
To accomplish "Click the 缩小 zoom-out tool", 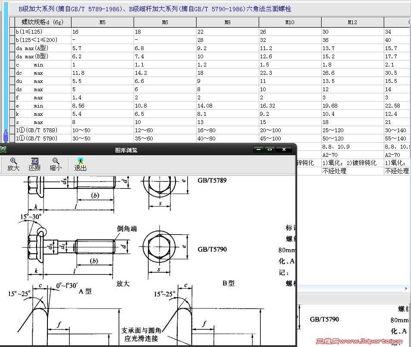I will (56, 165).
